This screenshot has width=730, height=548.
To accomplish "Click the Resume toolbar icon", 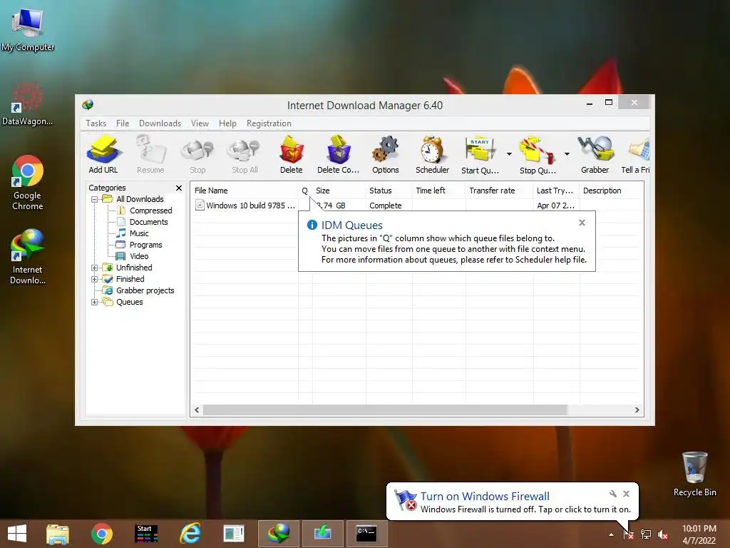I will 150,155.
